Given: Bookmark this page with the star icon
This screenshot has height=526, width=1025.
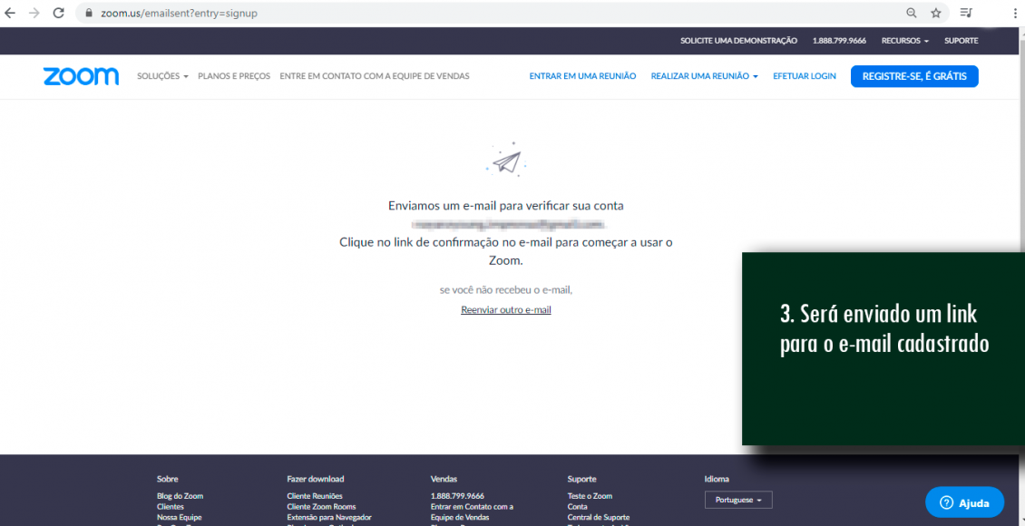Looking at the screenshot, I should pyautogui.click(x=935, y=13).
